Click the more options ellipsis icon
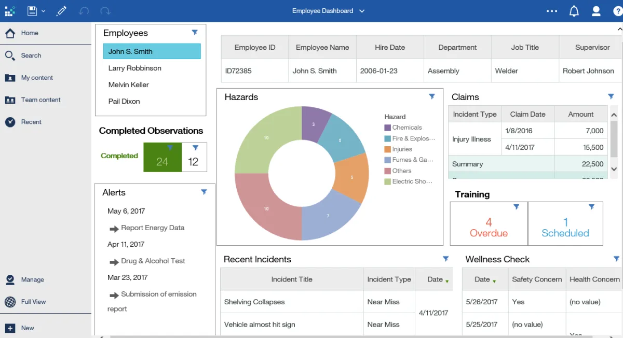Viewport: 623px width, 338px height. 552,11
